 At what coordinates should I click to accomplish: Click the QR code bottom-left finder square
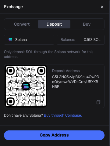tap(11, 101)
